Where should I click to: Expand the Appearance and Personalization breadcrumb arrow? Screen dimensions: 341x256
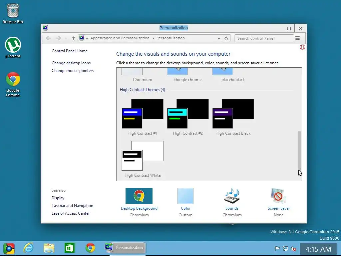click(153, 38)
